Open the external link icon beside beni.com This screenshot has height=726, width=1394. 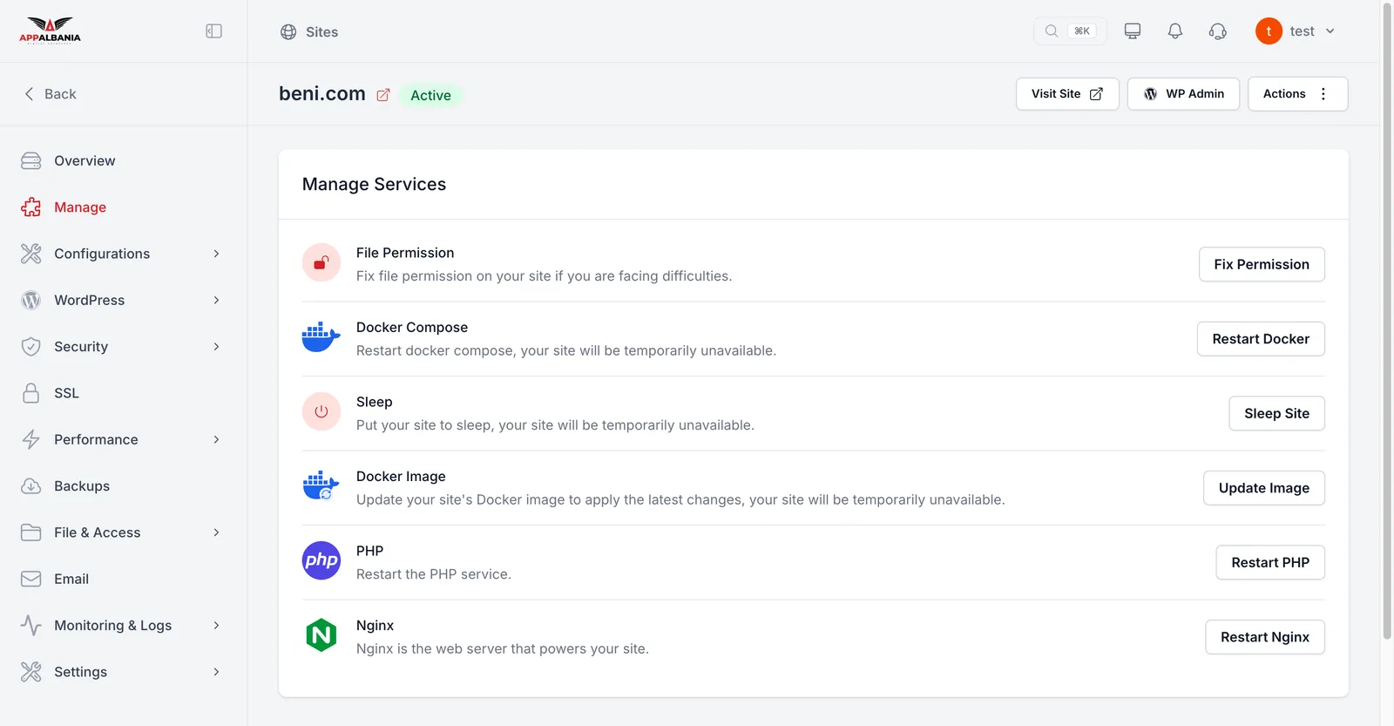383,95
